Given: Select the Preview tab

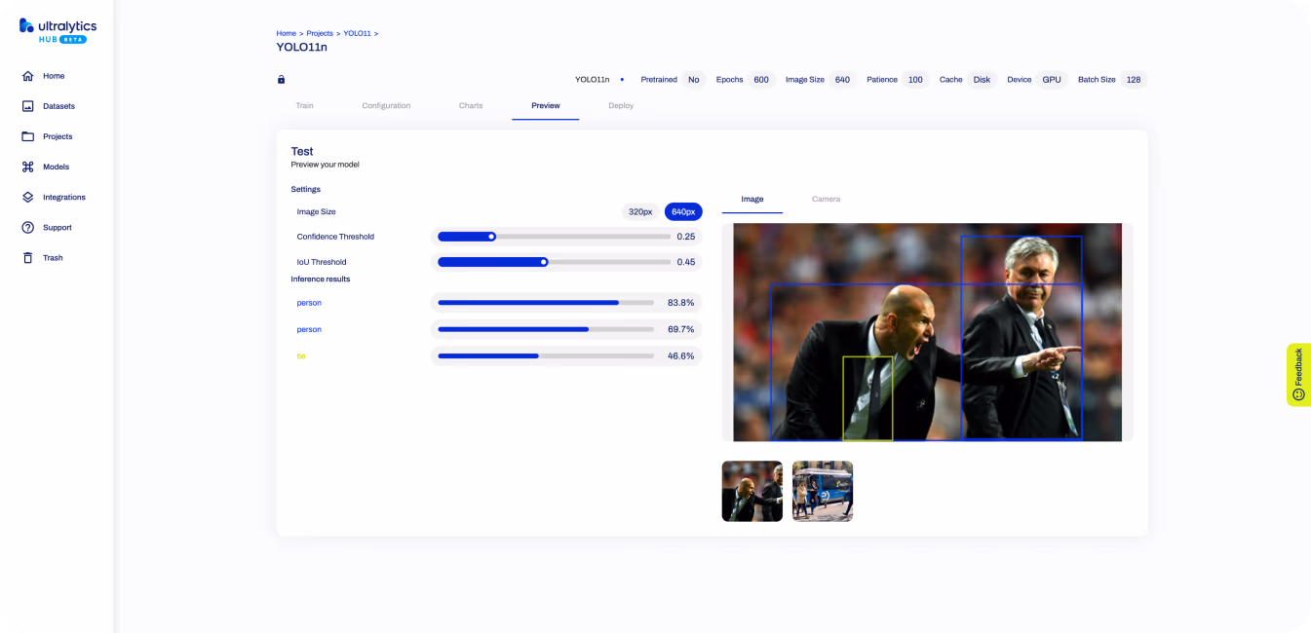Looking at the screenshot, I should click(x=546, y=105).
